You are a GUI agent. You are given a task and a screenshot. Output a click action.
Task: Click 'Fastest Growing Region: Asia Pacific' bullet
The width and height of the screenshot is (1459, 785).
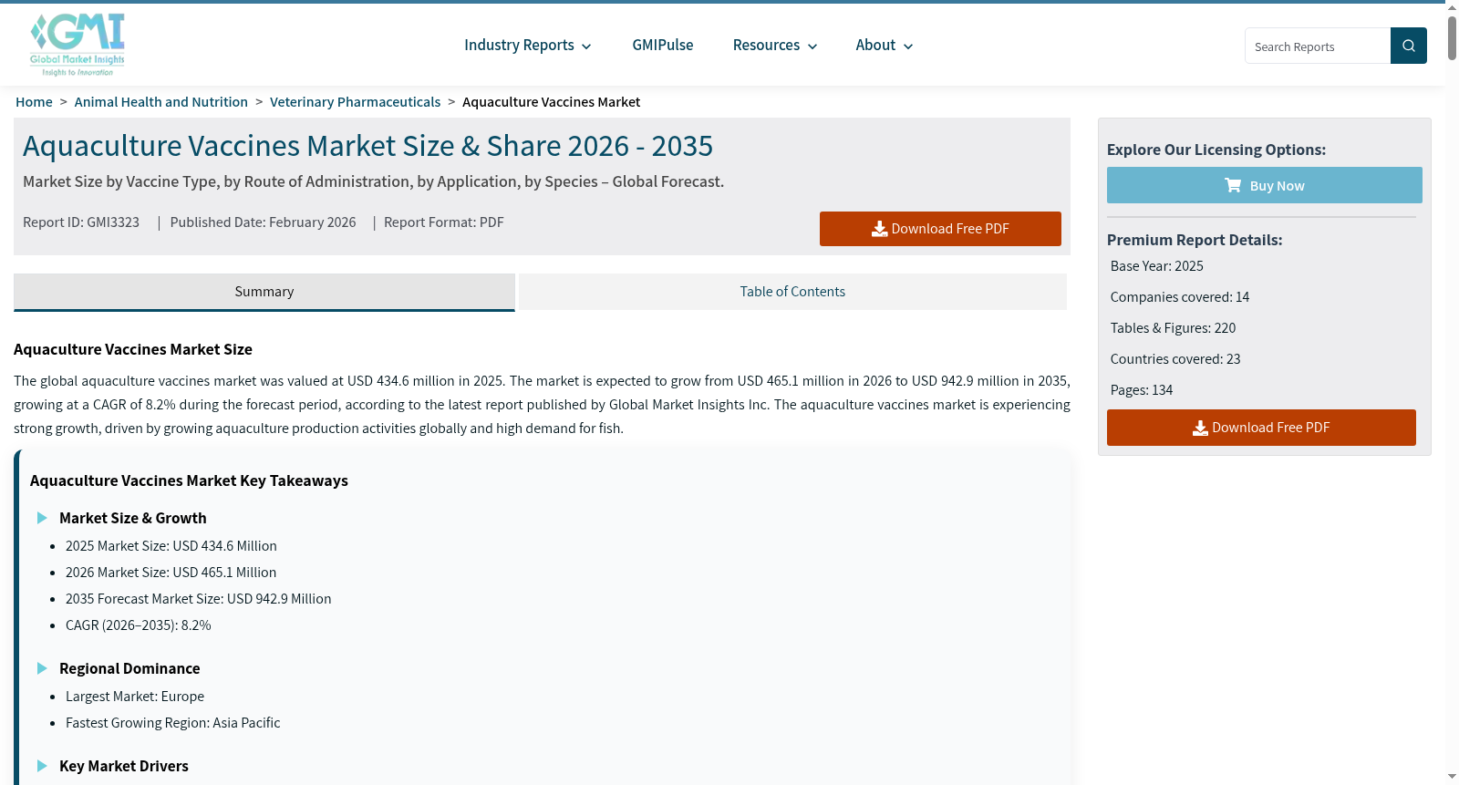coord(172,723)
